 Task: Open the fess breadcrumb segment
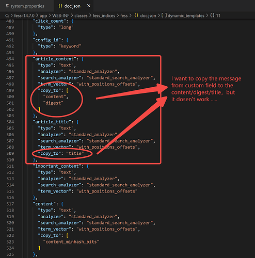124,16
